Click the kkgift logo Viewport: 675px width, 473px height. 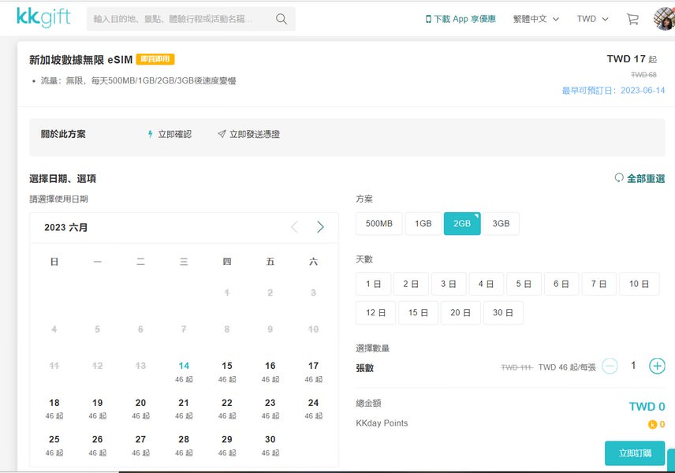(43, 17)
